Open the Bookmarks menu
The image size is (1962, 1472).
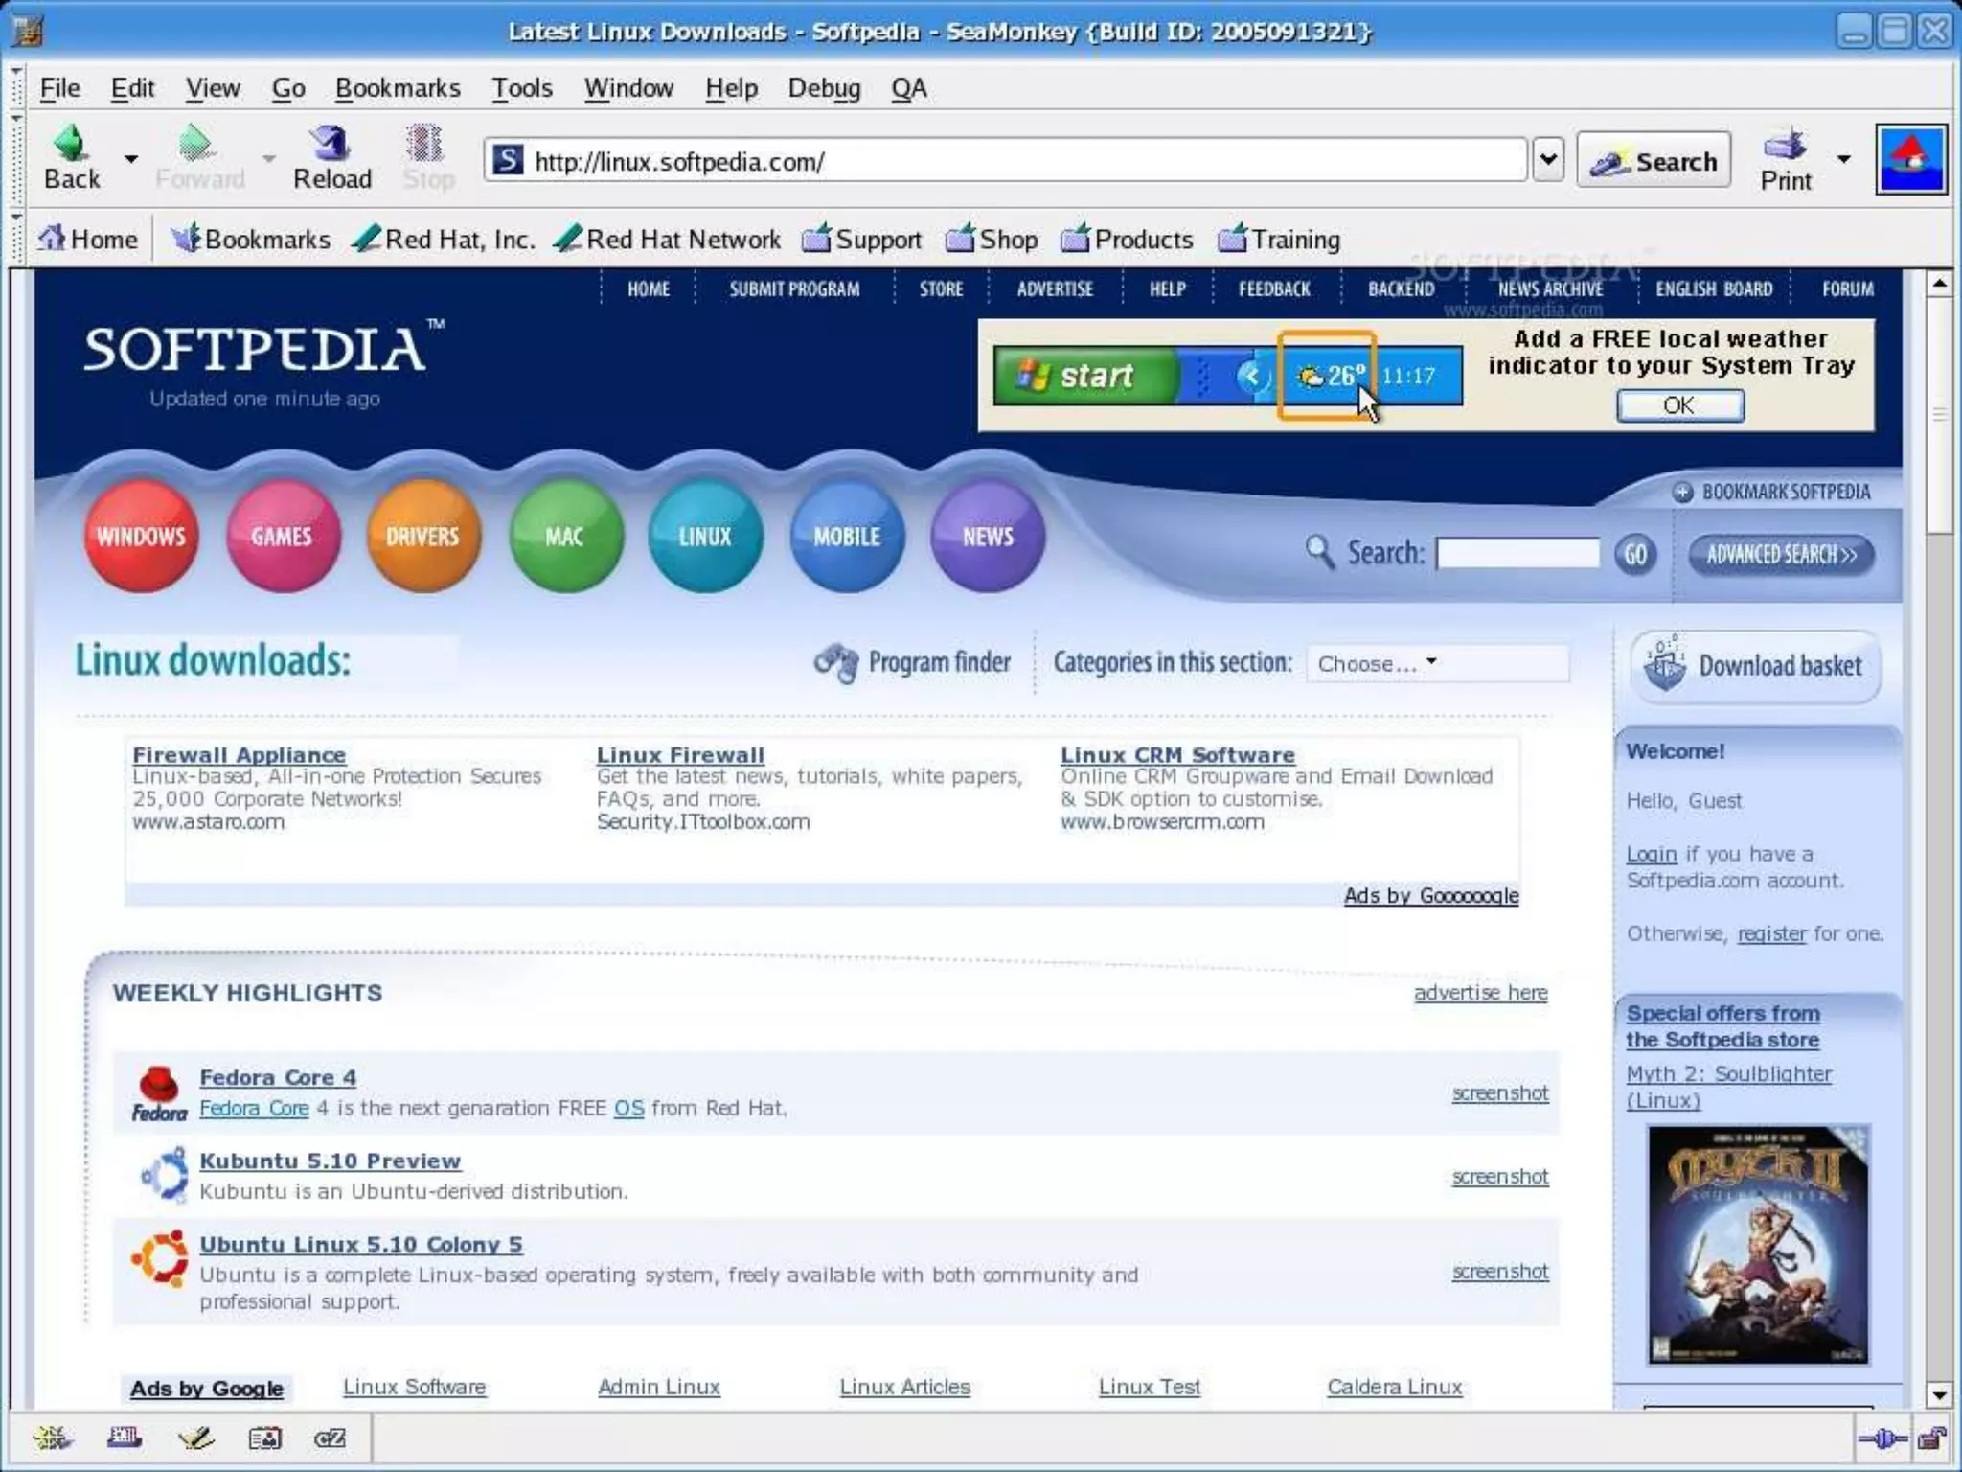[398, 88]
